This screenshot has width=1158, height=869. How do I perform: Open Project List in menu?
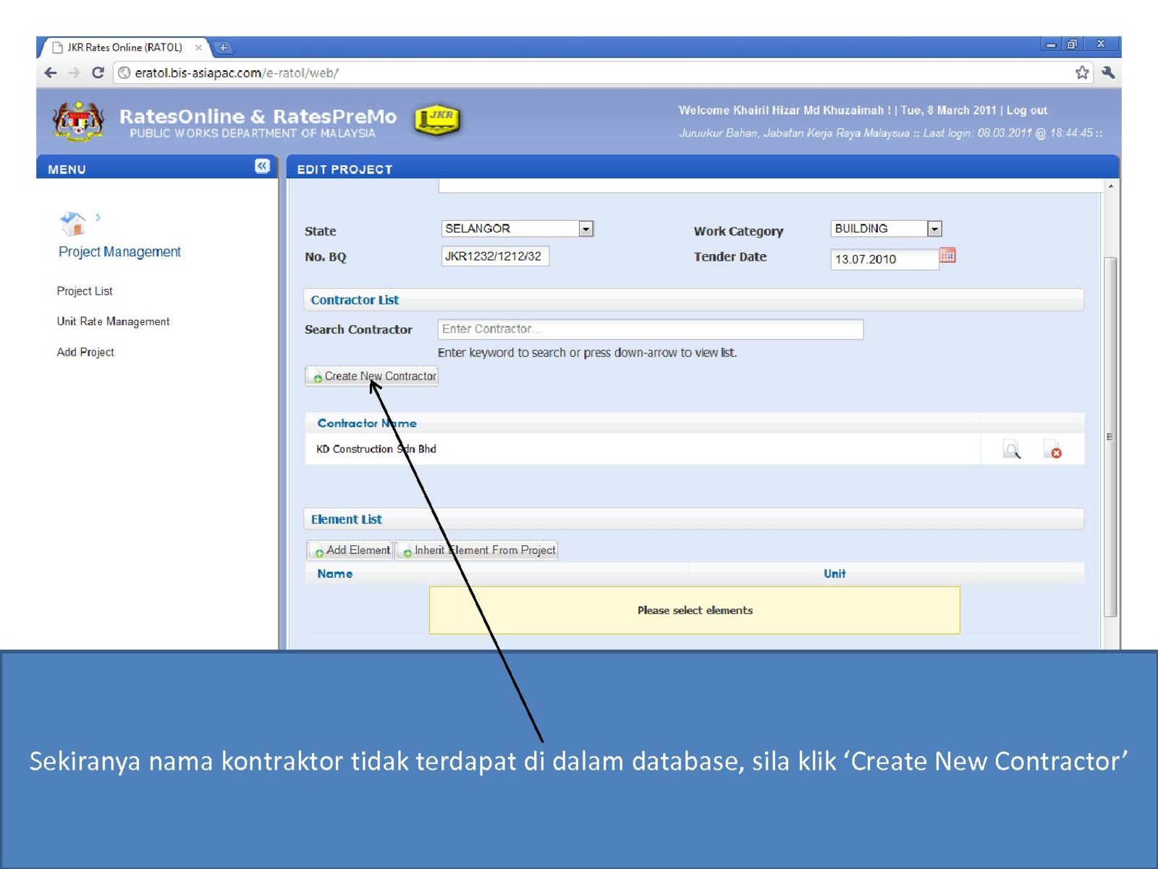85,291
